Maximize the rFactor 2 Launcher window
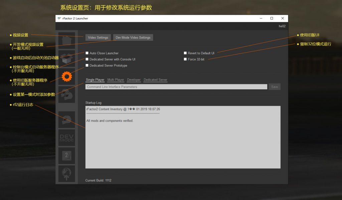342x200 pixels. pyautogui.click(x=272, y=18)
